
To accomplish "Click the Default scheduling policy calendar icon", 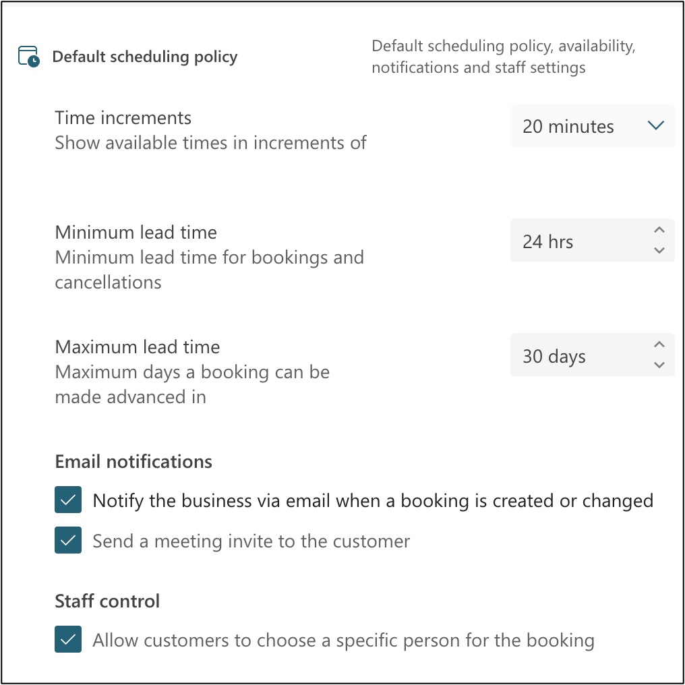I will pyautogui.click(x=29, y=57).
